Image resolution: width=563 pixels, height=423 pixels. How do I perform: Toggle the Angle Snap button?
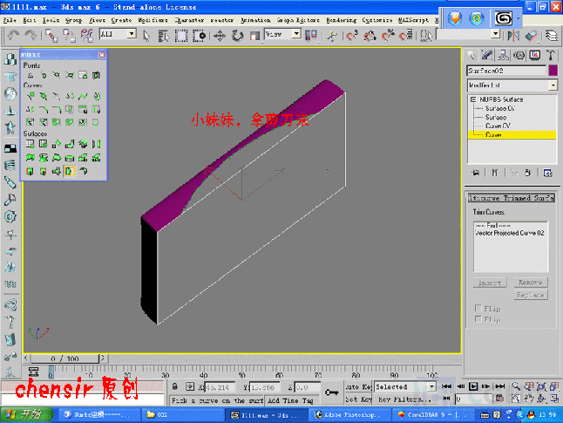[370, 35]
